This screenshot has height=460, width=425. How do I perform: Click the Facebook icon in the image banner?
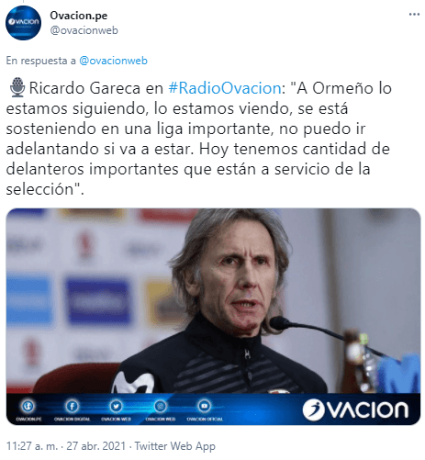[72, 406]
